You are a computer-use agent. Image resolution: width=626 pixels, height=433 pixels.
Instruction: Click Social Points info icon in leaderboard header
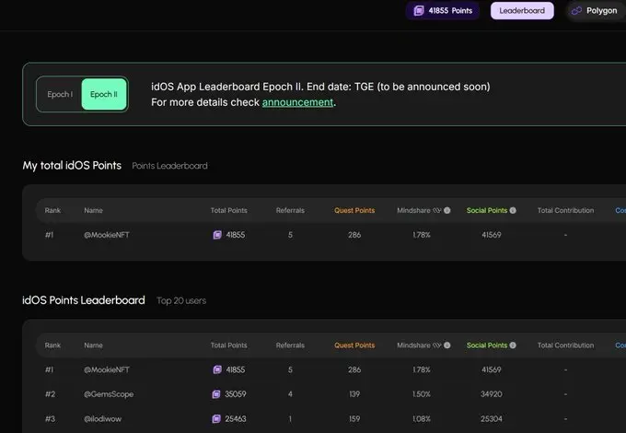pyautogui.click(x=513, y=345)
